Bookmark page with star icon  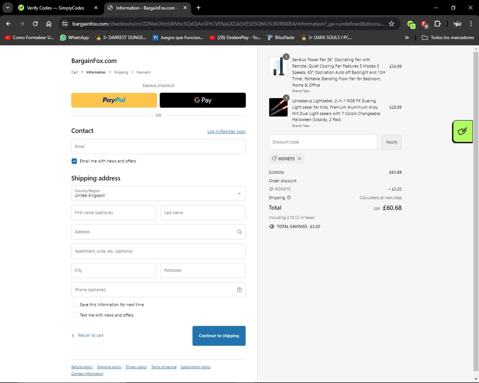coord(392,24)
